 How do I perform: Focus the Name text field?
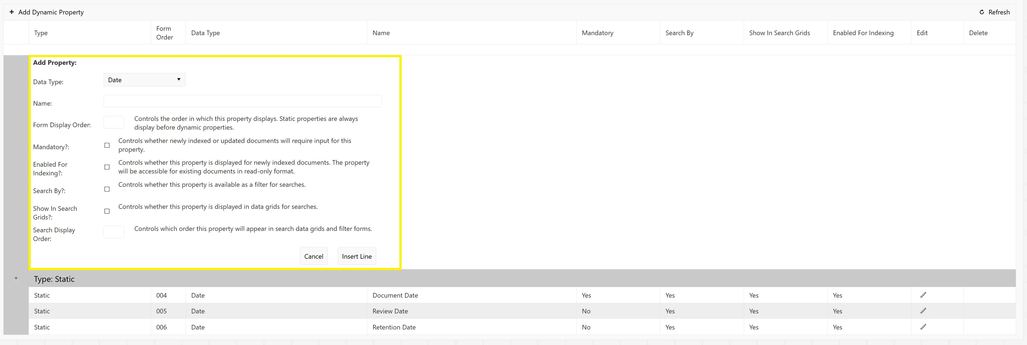coord(243,101)
